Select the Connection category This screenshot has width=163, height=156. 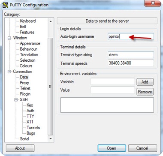22,72
